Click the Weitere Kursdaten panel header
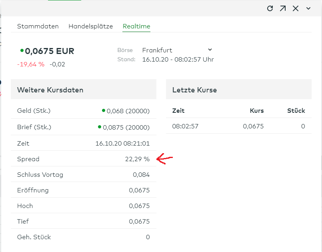The width and height of the screenshot is (322, 252). point(50,90)
